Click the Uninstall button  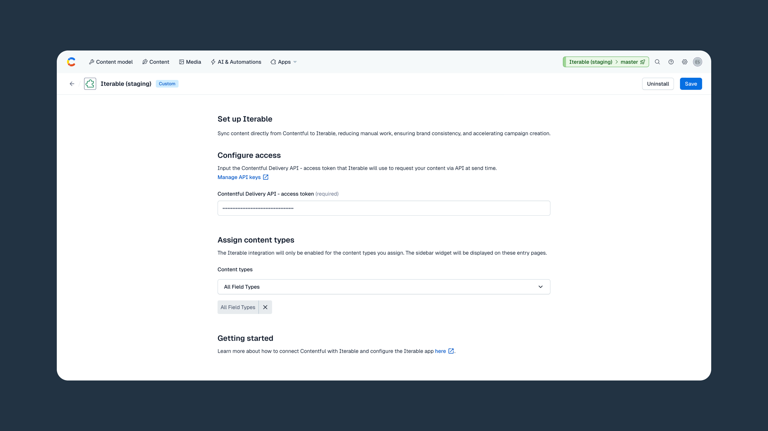[658, 84]
